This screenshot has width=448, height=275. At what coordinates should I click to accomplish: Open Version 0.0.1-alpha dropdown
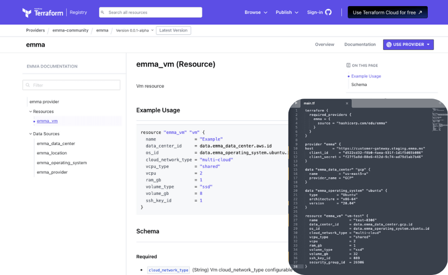coord(134,30)
